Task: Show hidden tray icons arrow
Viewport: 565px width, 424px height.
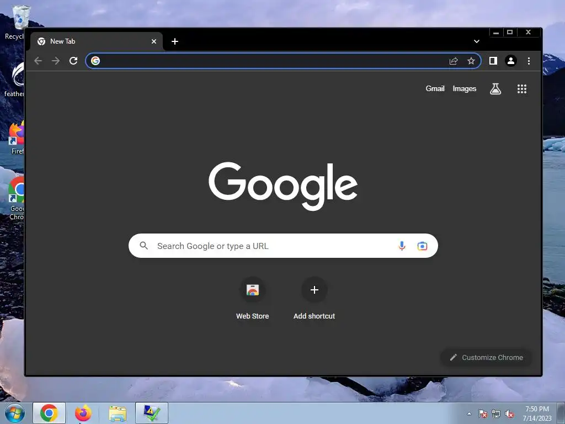Action: (469, 414)
